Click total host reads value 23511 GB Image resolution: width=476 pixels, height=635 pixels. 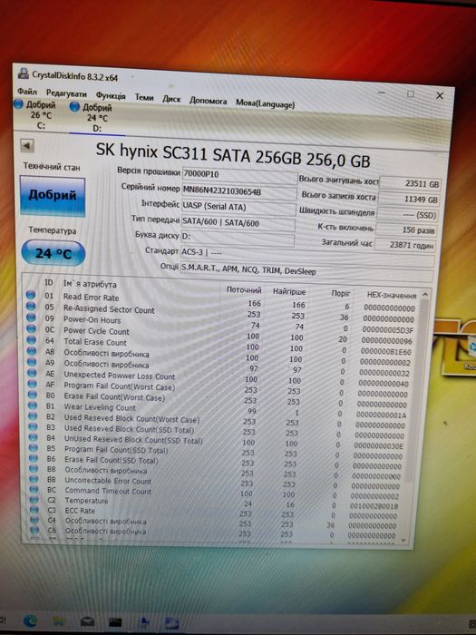(x=410, y=183)
